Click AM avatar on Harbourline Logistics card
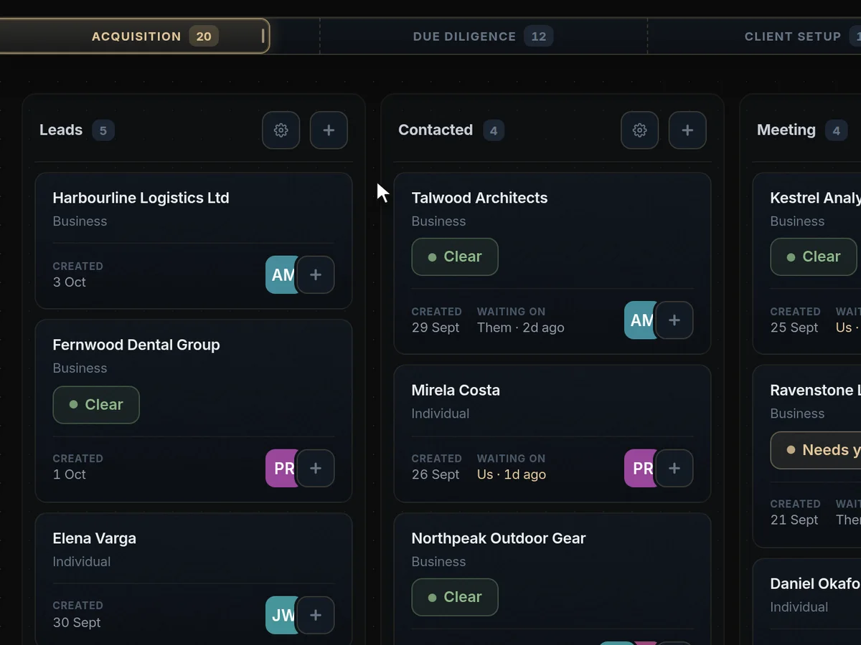 281,274
